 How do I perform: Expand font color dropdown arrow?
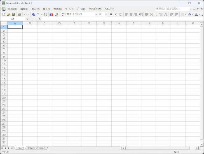coord(200,14)
